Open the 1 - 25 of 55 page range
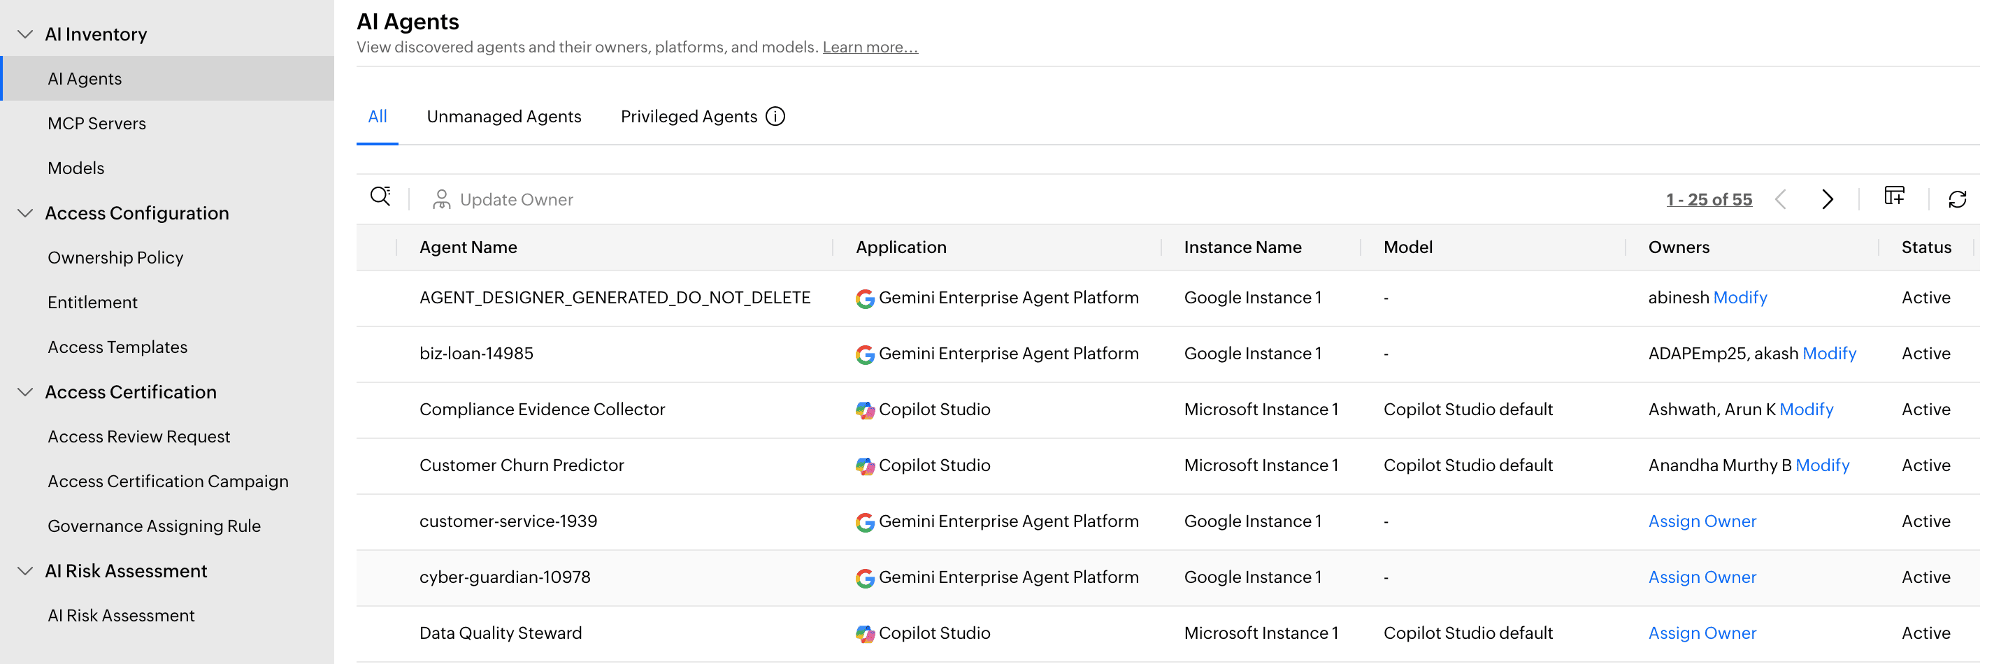 click(1708, 200)
